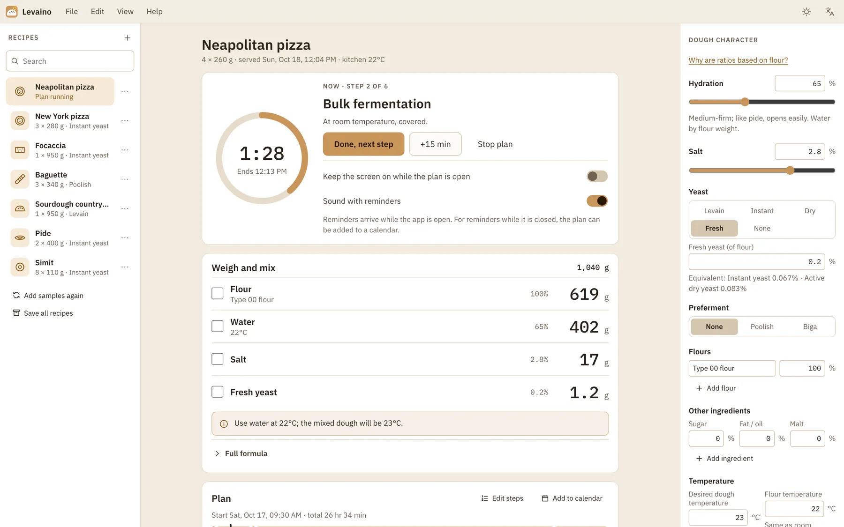844x527 pixels.
Task: Add 15 minutes to the timer
Action: pos(435,144)
